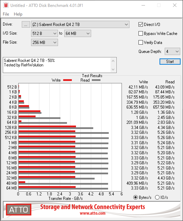Click the Start button
This screenshot has width=183, height=221.
click(170, 62)
